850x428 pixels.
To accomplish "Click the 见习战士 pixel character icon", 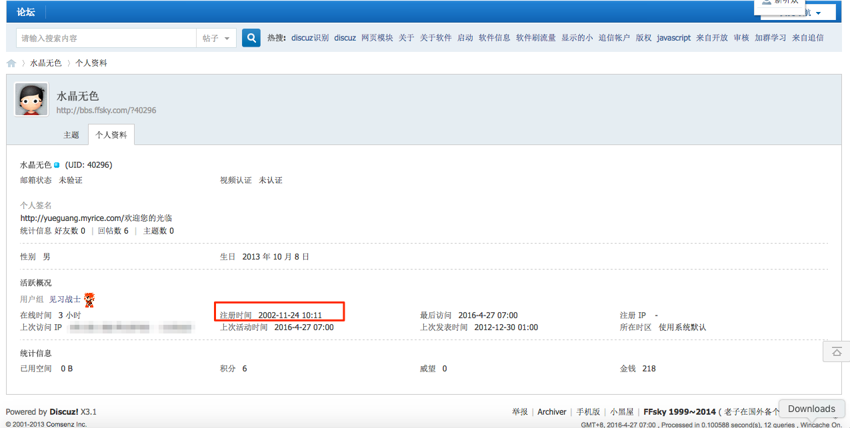I will (89, 300).
